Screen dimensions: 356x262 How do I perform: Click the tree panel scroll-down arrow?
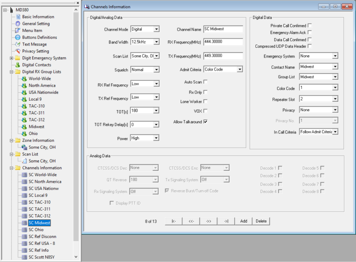[x=76, y=257]
